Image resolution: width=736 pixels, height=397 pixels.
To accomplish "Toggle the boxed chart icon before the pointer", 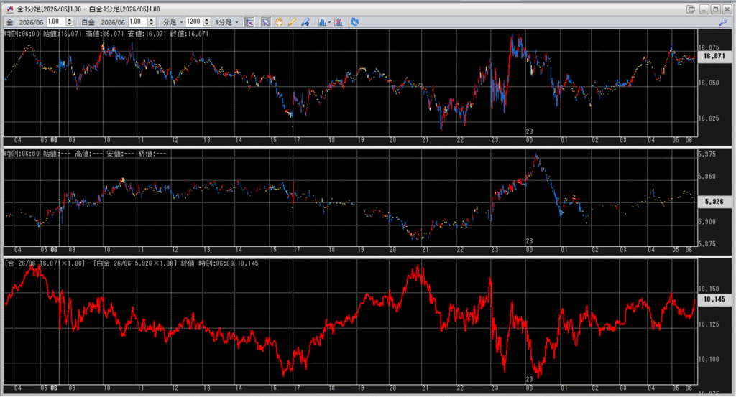I will [x=249, y=22].
